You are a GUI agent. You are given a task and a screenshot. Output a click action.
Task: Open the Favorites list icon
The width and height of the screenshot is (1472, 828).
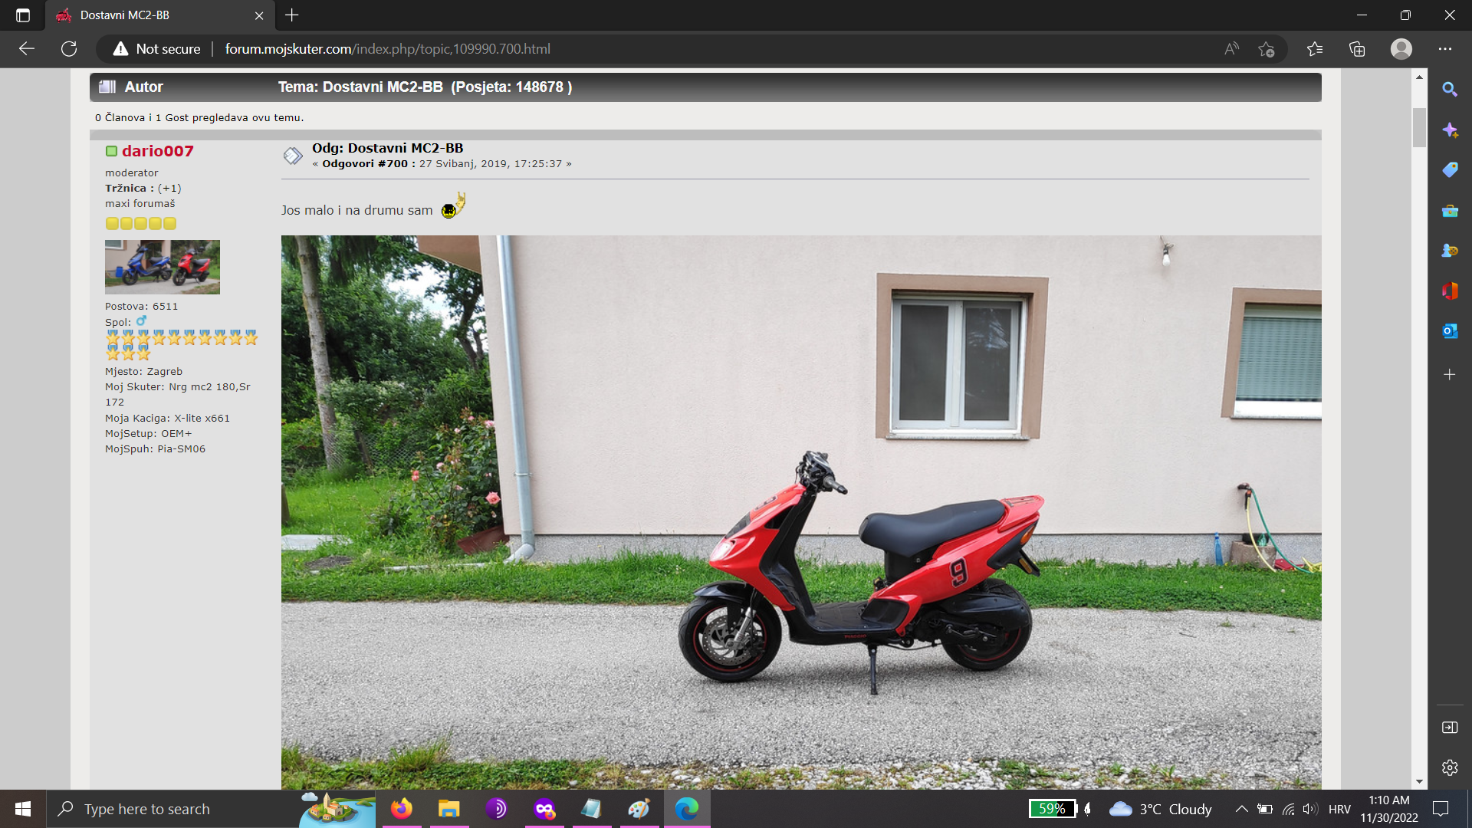1316,49
